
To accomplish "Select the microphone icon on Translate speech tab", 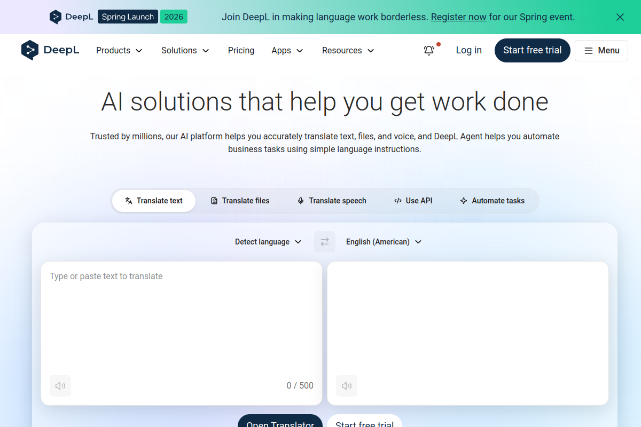I will click(x=300, y=201).
